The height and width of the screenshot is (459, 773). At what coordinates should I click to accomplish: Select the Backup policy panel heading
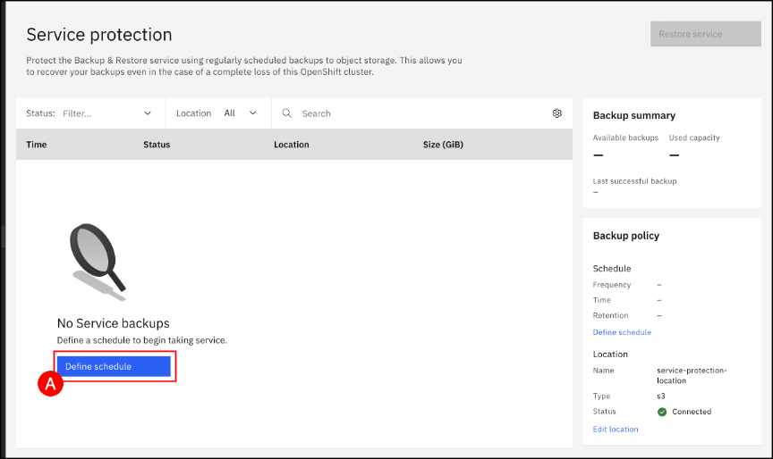[x=626, y=236]
